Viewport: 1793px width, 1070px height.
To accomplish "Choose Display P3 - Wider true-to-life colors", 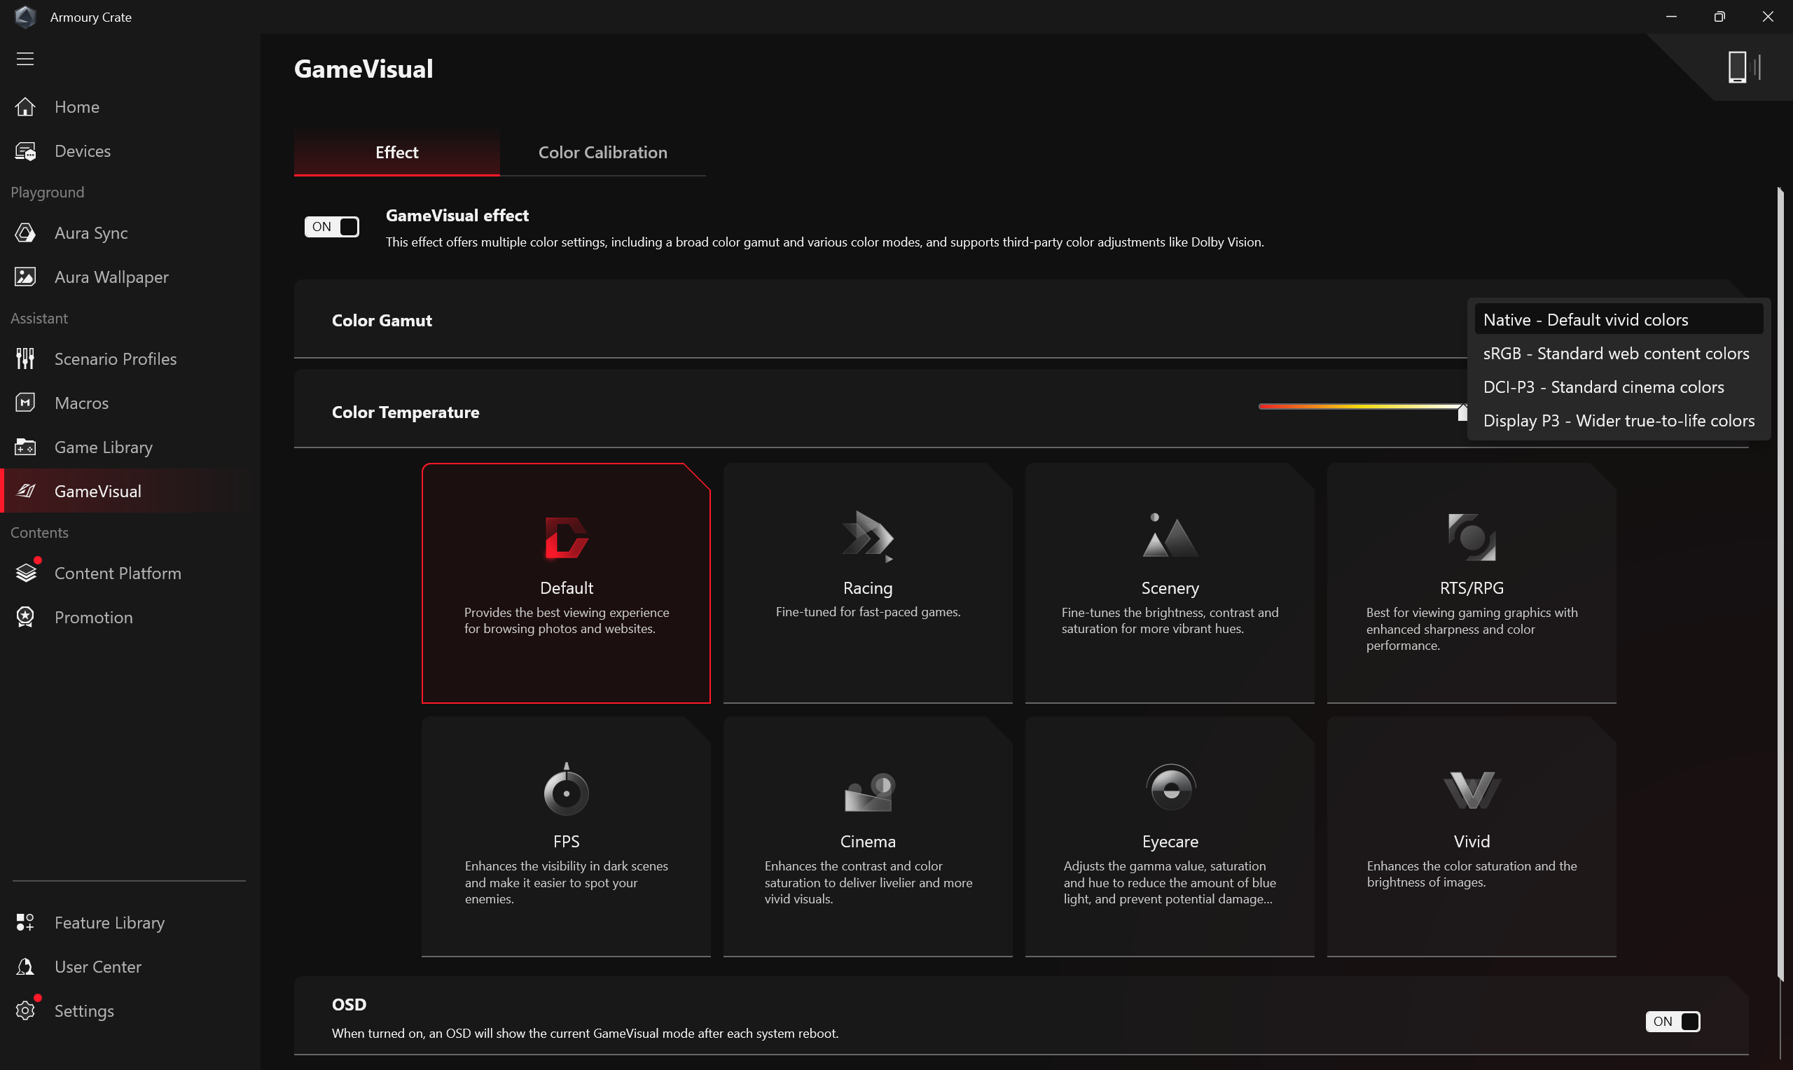I will pos(1619,420).
